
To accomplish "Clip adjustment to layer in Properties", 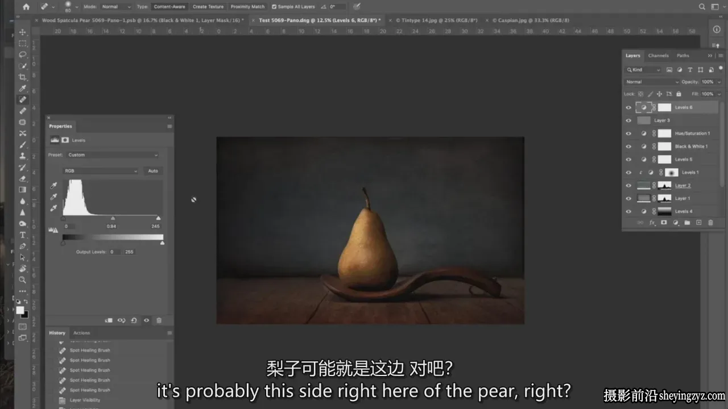I will point(109,320).
